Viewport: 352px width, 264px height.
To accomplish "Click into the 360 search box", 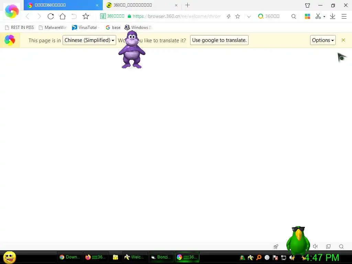I will click(272, 16).
